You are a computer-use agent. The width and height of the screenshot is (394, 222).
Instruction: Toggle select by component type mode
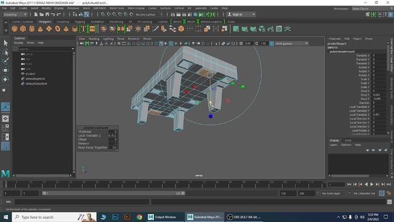86,15
